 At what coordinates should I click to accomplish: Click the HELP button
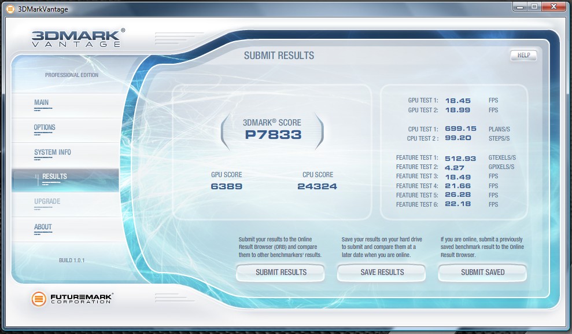[523, 55]
